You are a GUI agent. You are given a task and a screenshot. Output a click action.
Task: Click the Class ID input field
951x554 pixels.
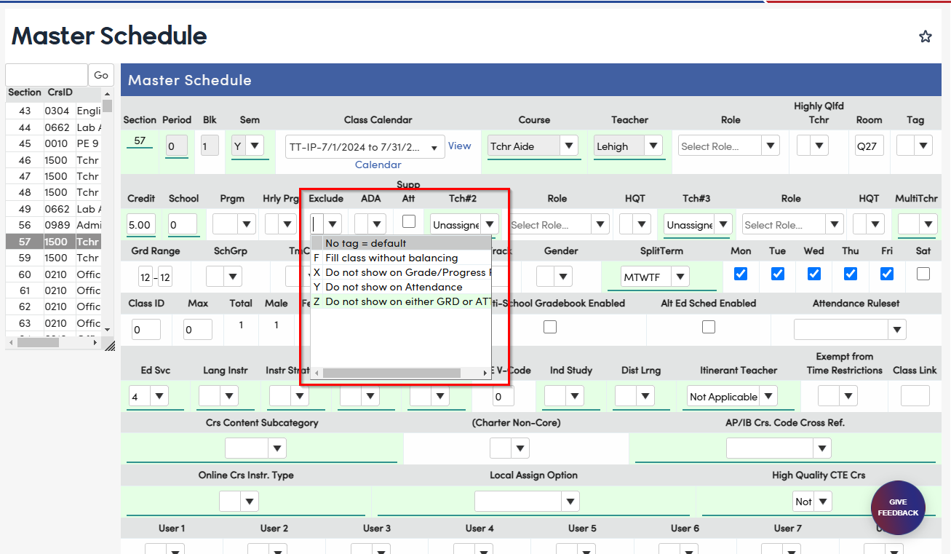tap(146, 330)
